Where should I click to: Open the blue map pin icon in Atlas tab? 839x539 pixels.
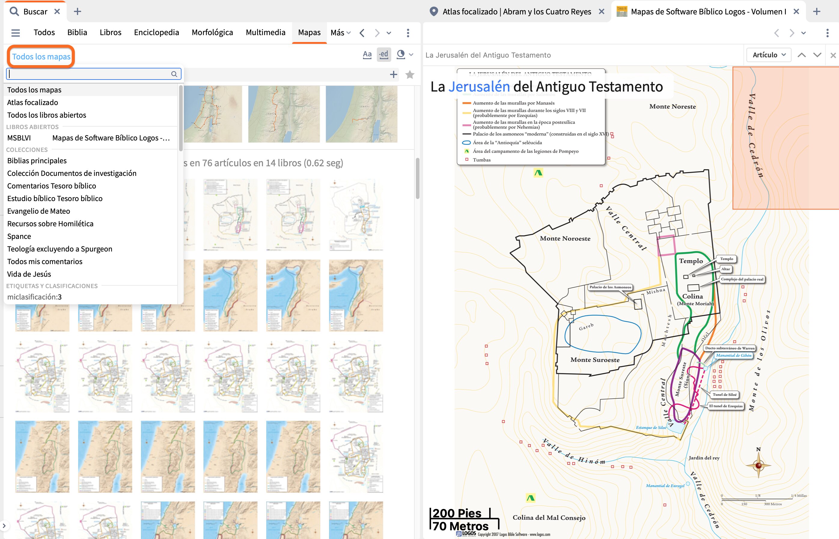pos(434,11)
